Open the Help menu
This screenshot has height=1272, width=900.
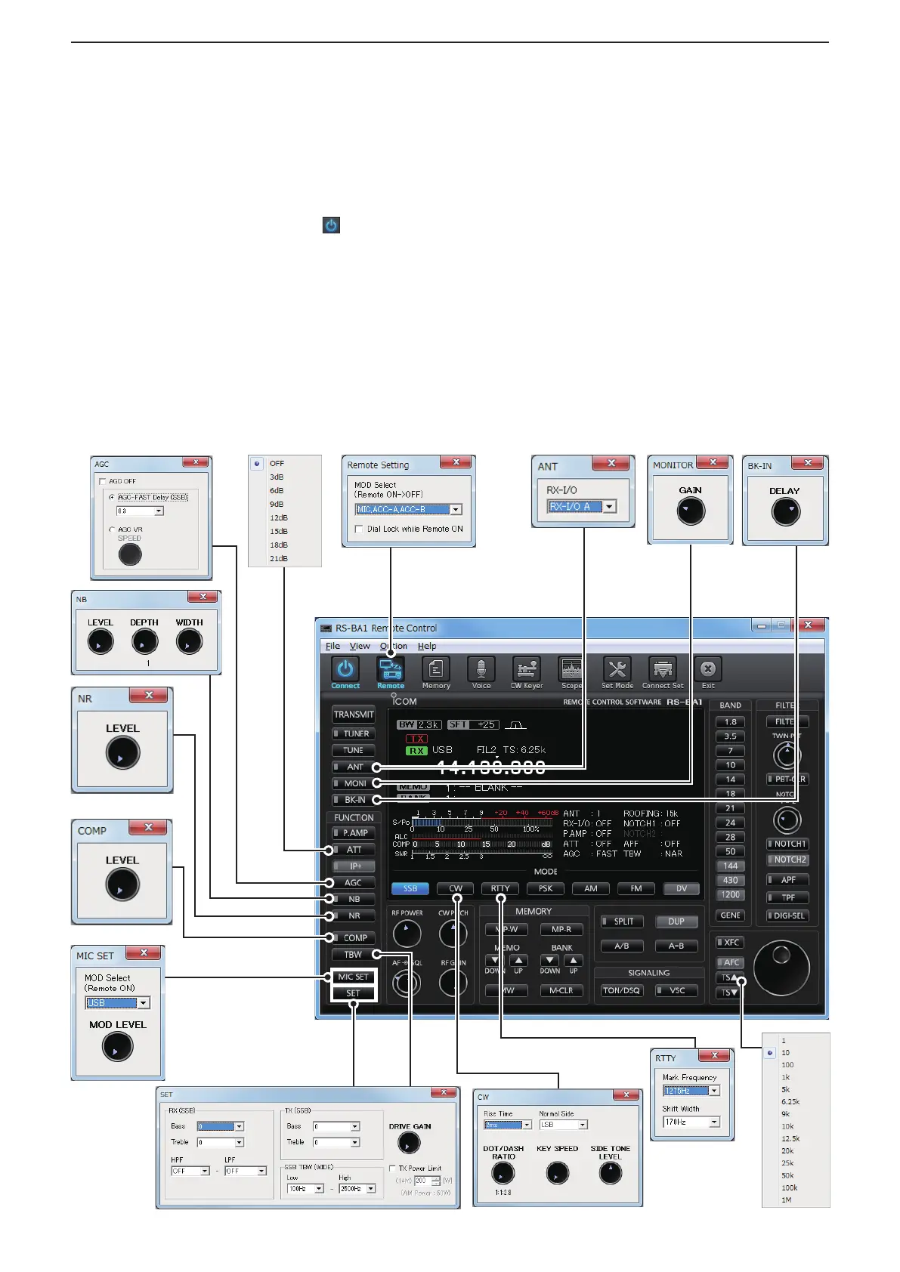coord(427,646)
